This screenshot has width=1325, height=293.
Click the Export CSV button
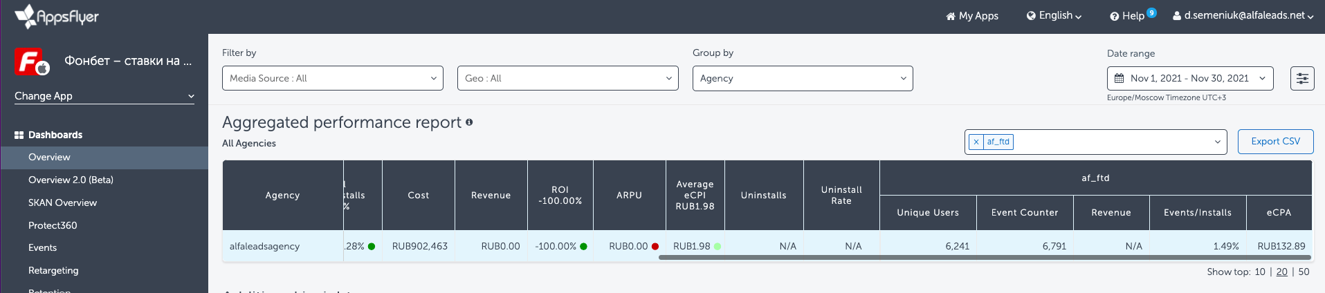[1275, 142]
